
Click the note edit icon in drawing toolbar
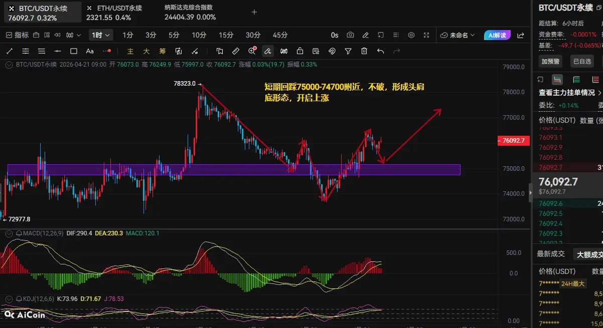coord(316,51)
